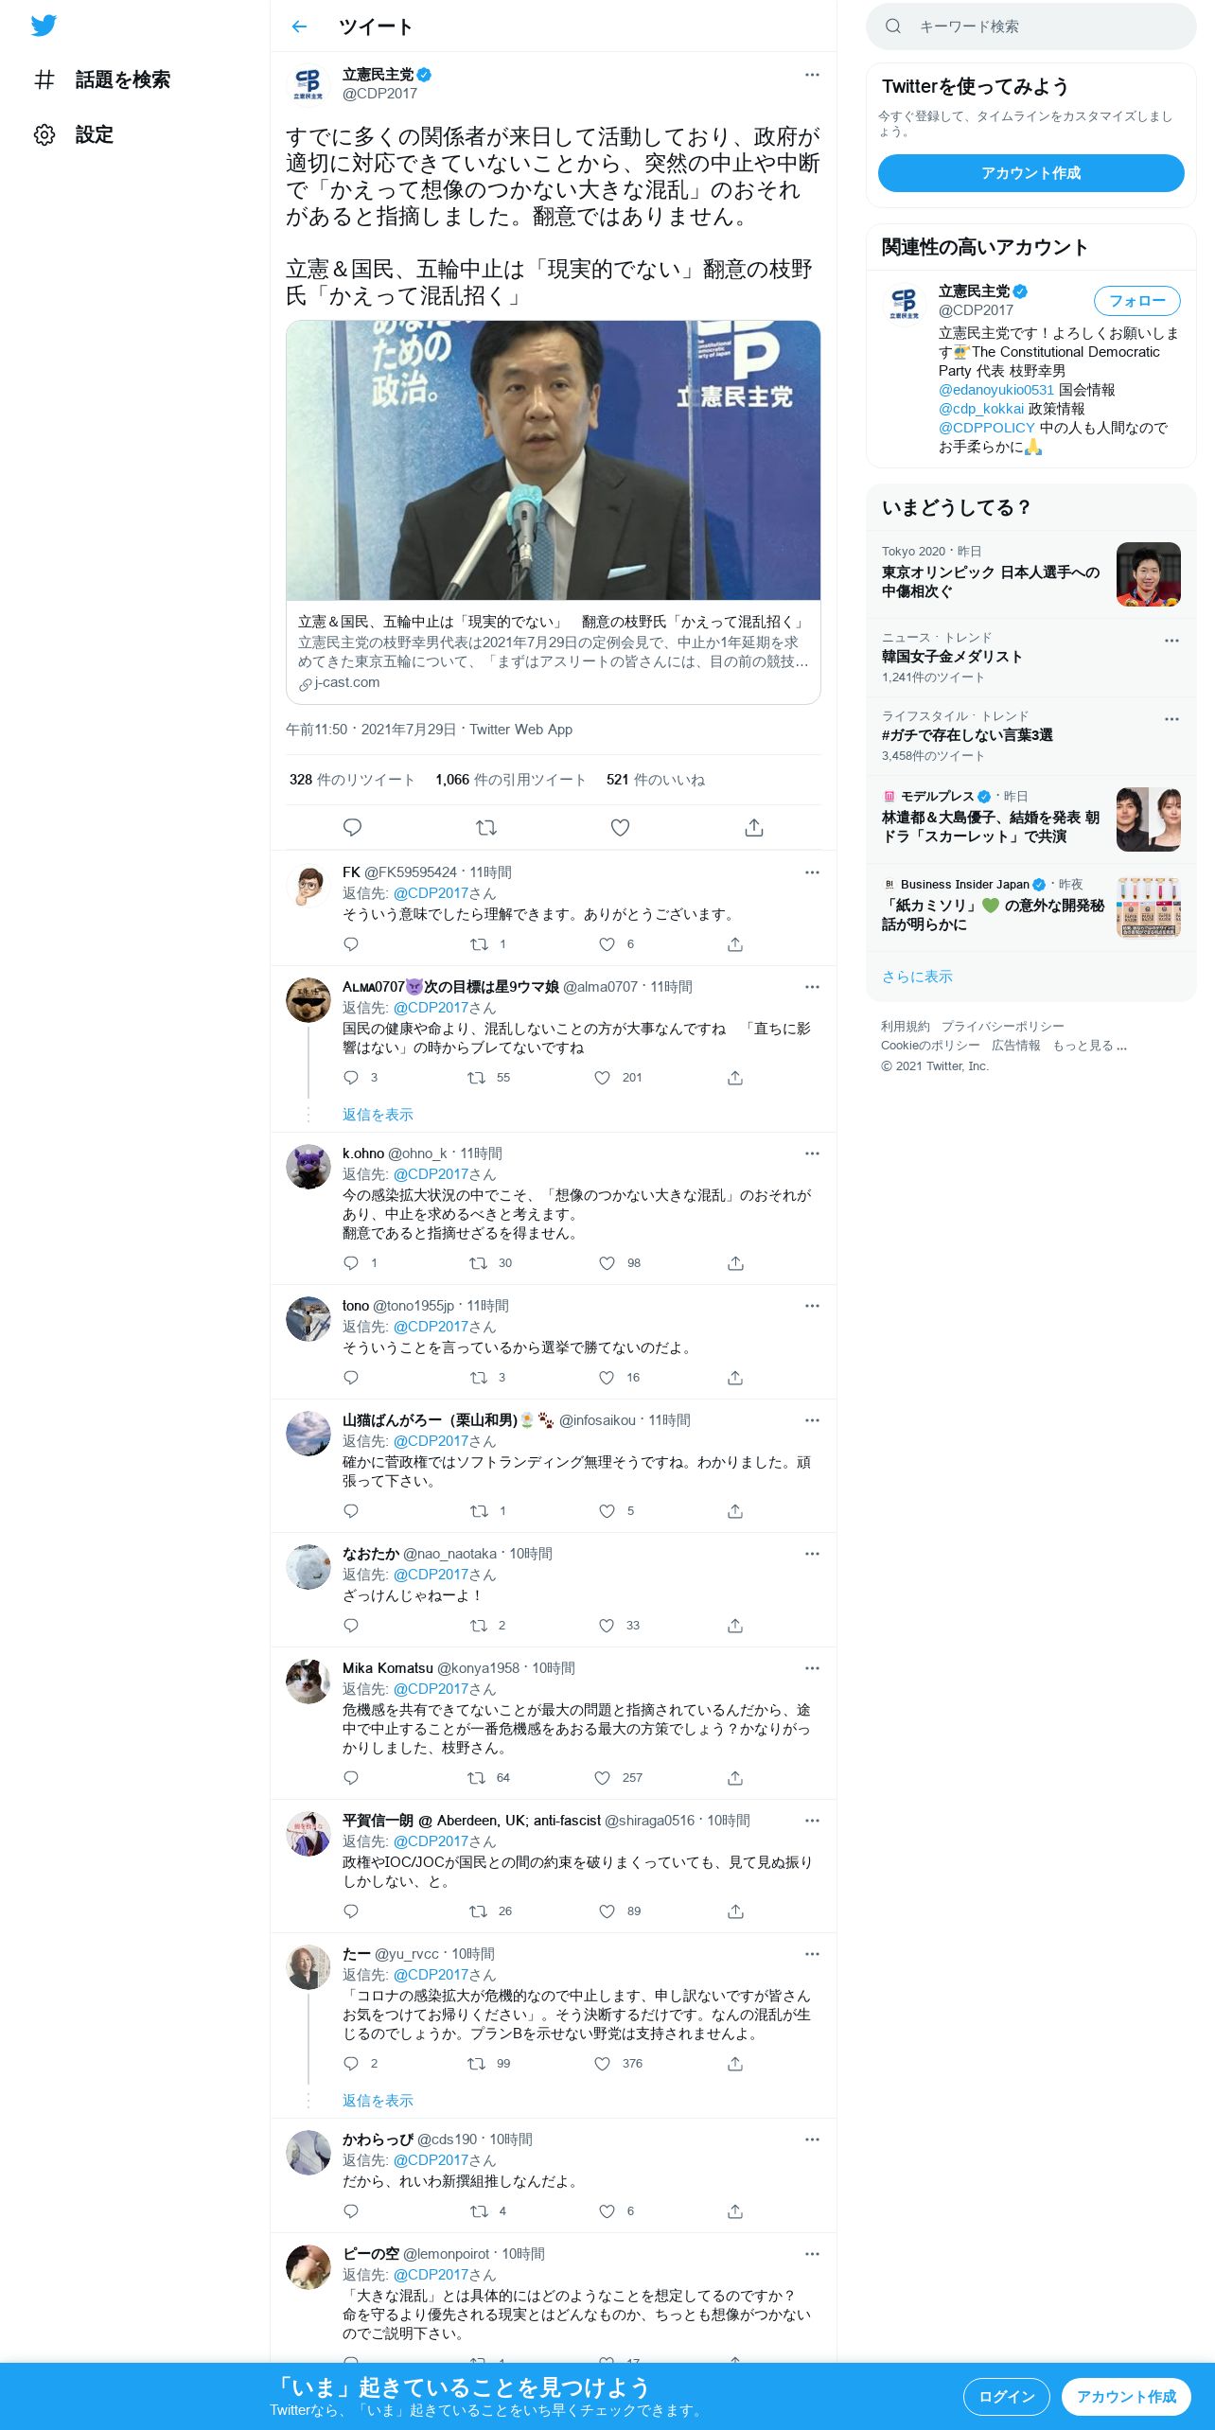Retweet the main CDP2017 tweet

click(x=486, y=828)
